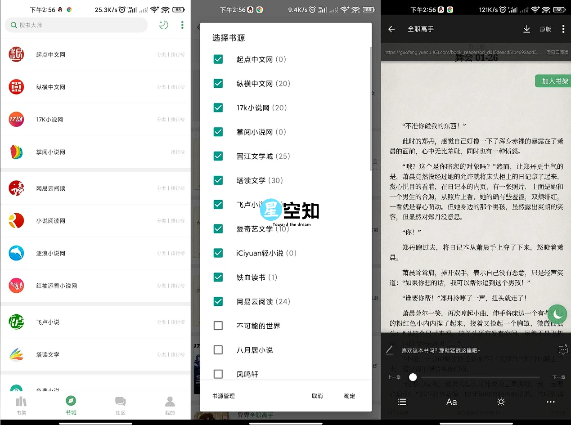Screen dimensions: 571x425
Task: Download the book via the download icon
Action: click(526, 29)
